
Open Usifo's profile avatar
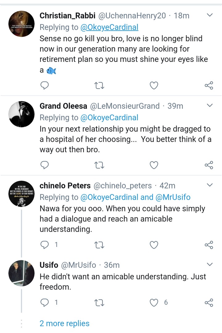(21, 273)
